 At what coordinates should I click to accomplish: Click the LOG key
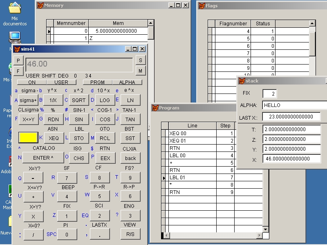(x=105, y=100)
